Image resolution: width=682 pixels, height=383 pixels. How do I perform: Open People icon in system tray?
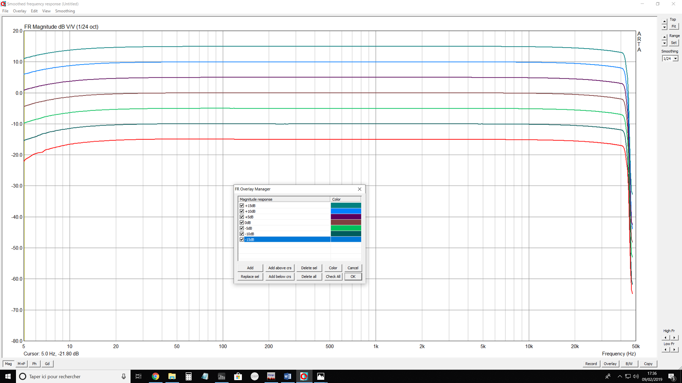coord(608,376)
